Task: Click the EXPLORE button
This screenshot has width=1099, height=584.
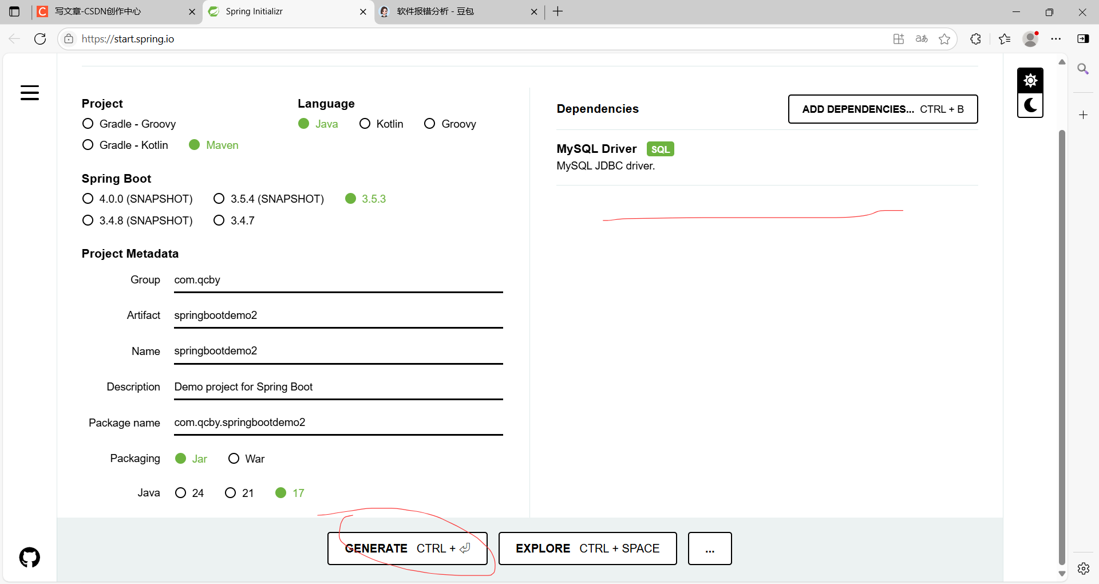Action: tap(588, 549)
